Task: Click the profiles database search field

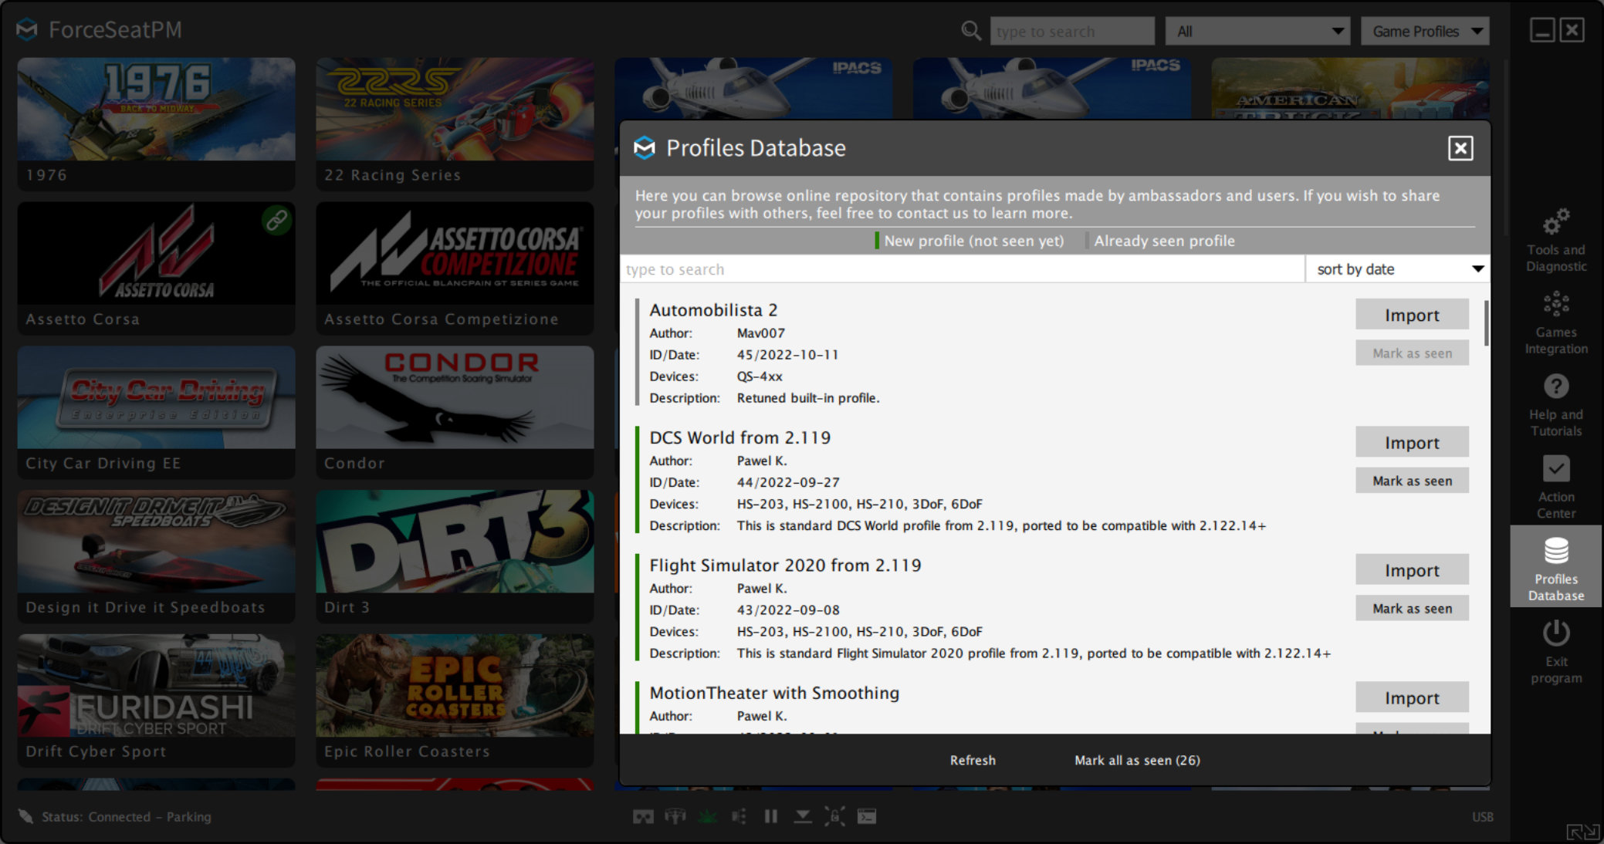Action: point(962,269)
